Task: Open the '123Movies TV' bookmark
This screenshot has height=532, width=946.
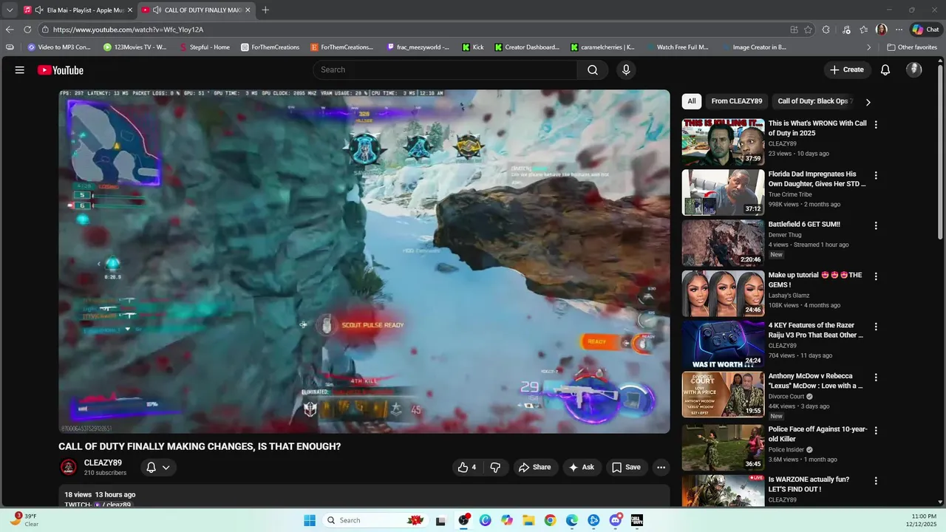Action: 135,47
